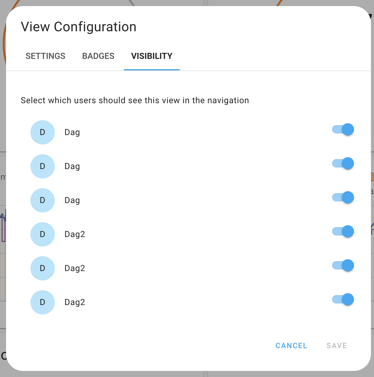
Task: Click the avatar for the first Dag user
Action: (43, 132)
